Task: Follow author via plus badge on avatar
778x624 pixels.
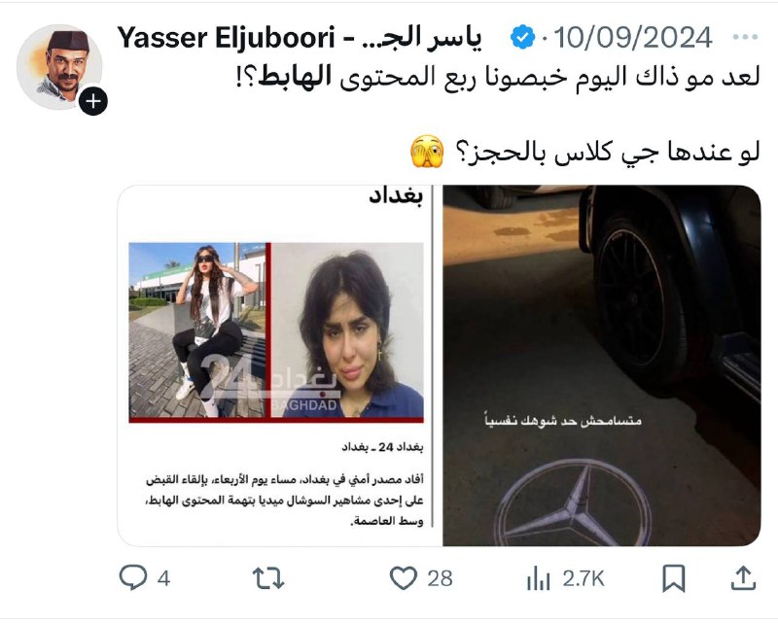Action: (x=93, y=101)
